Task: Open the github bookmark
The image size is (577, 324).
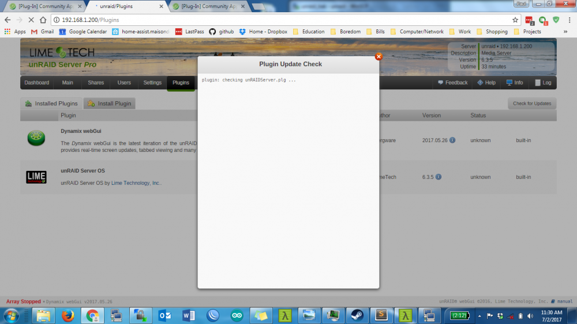Action: (x=222, y=32)
